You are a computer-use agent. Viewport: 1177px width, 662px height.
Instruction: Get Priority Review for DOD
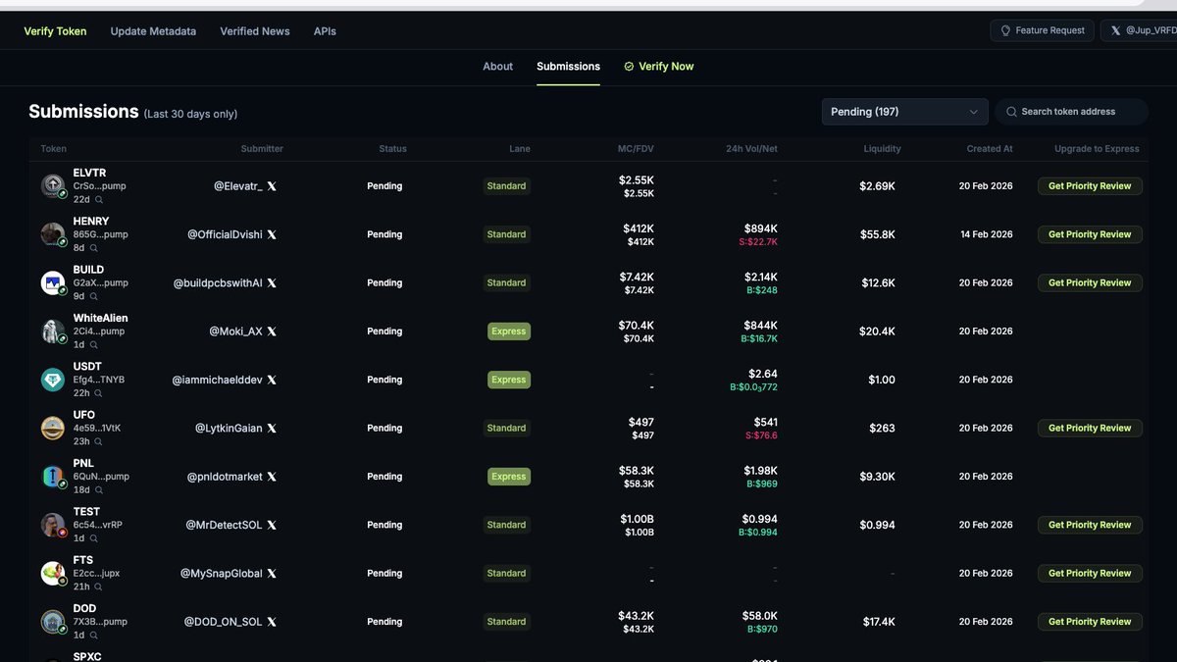1090,622
